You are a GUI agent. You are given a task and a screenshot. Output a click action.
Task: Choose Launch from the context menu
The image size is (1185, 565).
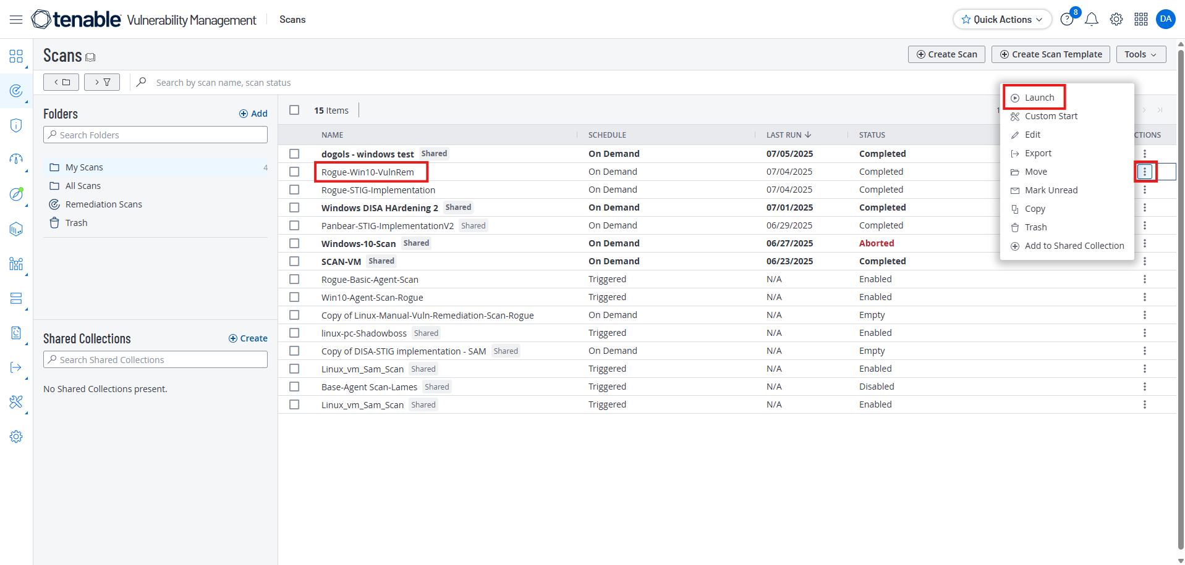1039,98
